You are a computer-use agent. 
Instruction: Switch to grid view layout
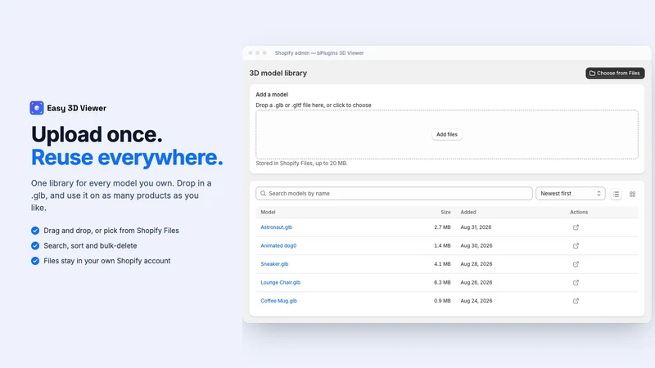(632, 194)
